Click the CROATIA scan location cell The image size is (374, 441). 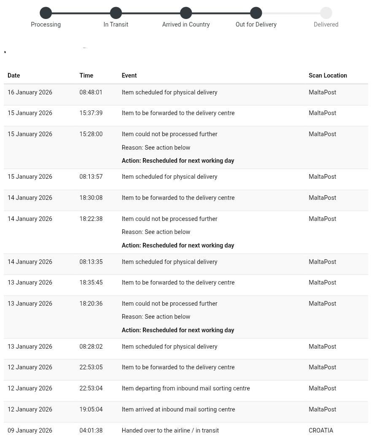[321, 430]
